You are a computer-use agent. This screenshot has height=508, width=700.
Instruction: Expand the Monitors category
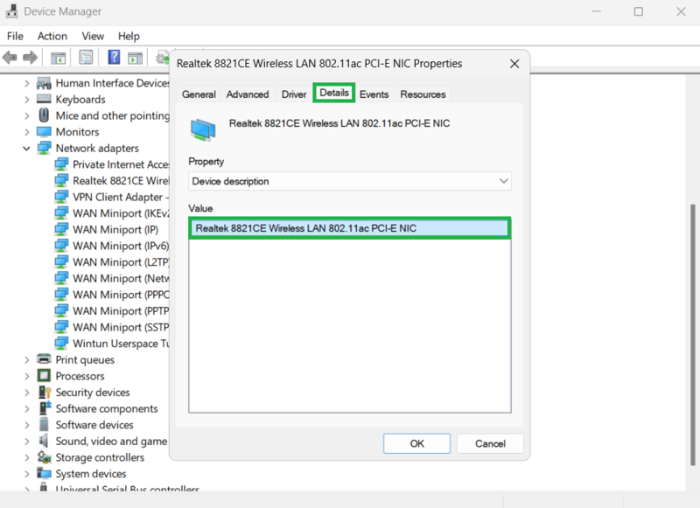[26, 132]
